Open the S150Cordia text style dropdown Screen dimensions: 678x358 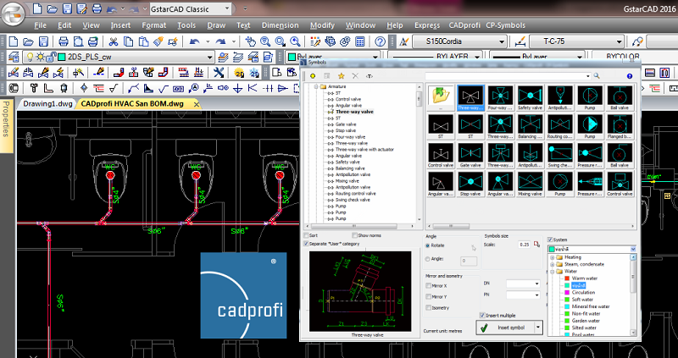(502, 41)
